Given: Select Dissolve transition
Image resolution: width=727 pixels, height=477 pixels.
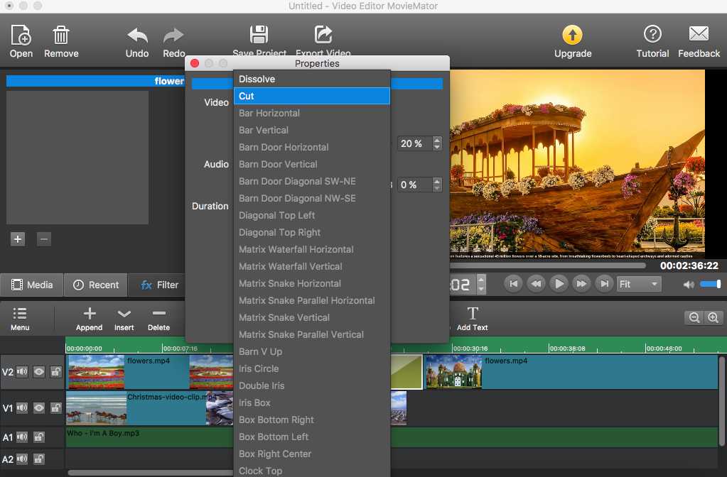Looking at the screenshot, I should coord(311,79).
